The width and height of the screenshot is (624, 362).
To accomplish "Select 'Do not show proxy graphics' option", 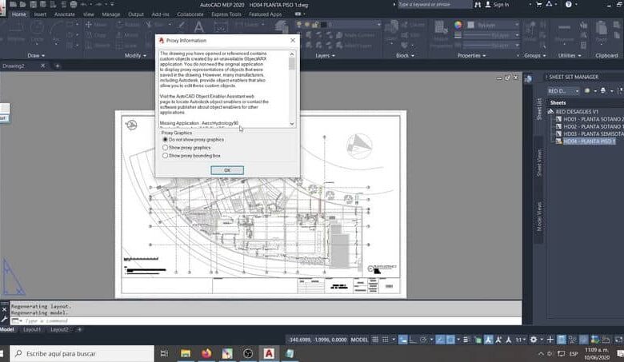I will pyautogui.click(x=194, y=140).
